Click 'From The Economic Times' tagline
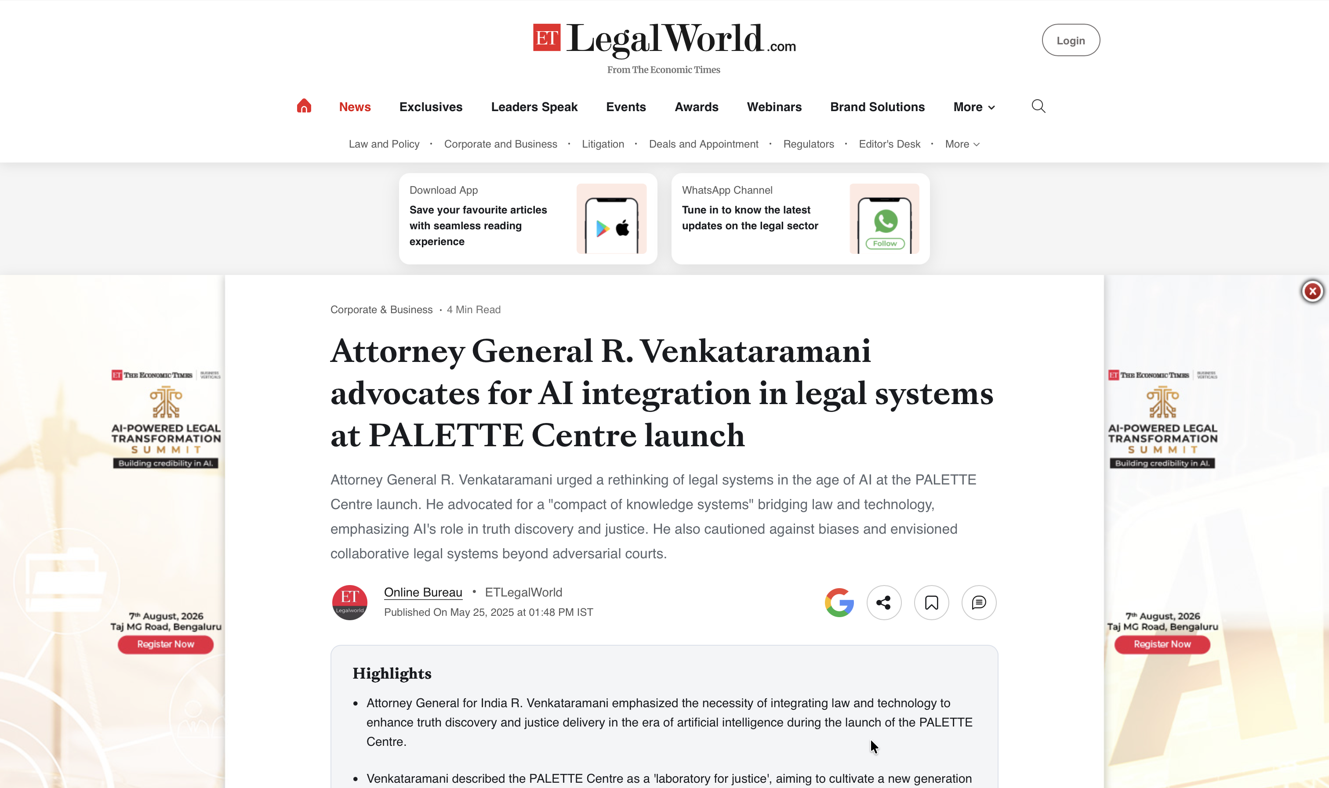 pyautogui.click(x=664, y=69)
